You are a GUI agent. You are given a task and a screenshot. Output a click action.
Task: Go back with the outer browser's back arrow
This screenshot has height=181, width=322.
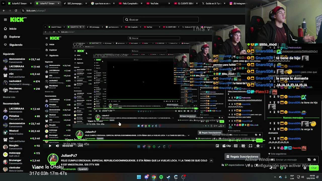pyautogui.click(x=4, y=11)
